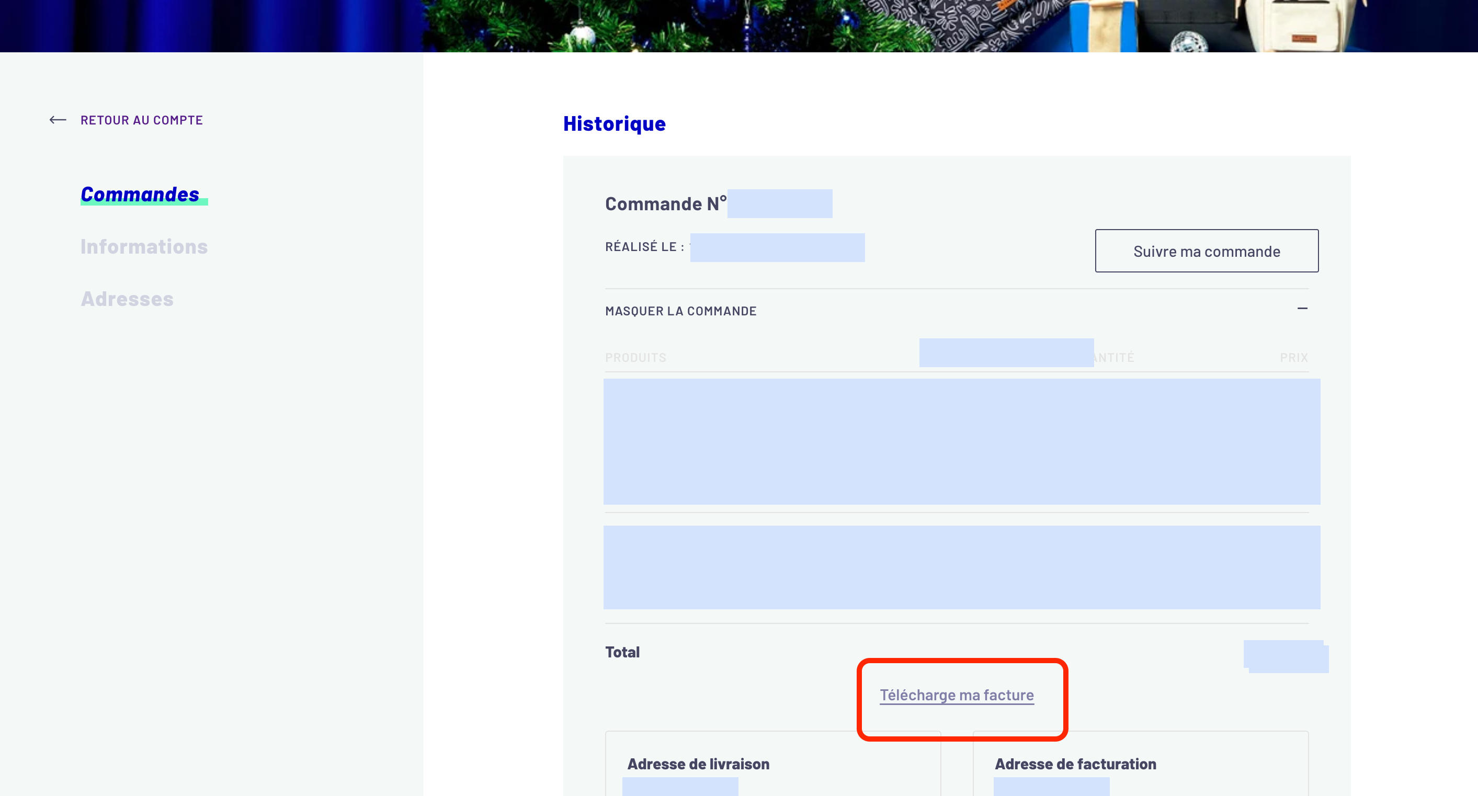Open the Informations section
Screen dimensions: 1478x796
pos(144,247)
